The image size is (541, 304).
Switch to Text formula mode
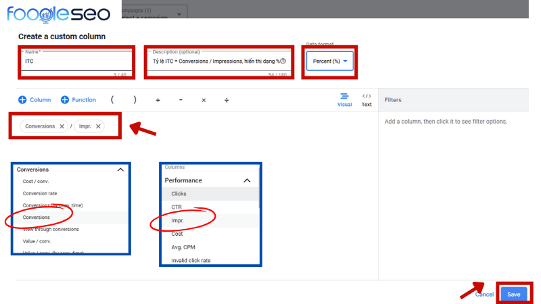tap(367, 100)
